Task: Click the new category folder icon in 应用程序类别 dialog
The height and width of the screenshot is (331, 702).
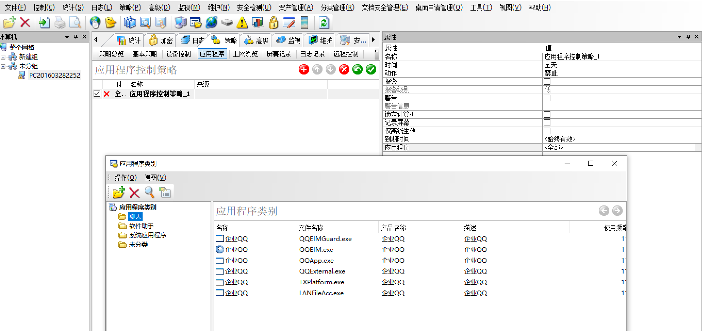Action: pos(118,192)
